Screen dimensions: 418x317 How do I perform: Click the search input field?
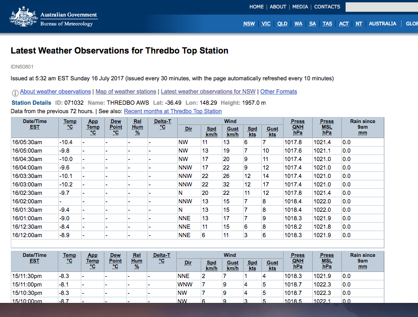(x=381, y=7)
